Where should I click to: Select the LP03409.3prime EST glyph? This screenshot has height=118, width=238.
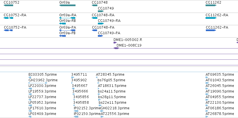point(30,117)
